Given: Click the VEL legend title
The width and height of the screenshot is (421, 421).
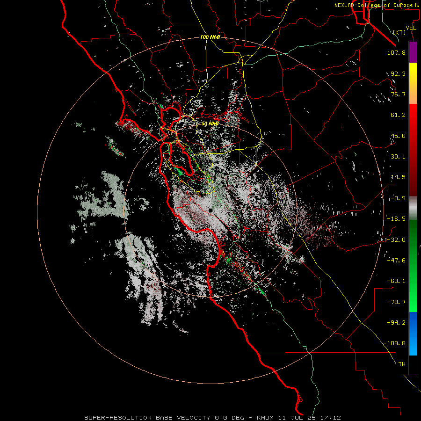Looking at the screenshot, I should coord(411,28).
